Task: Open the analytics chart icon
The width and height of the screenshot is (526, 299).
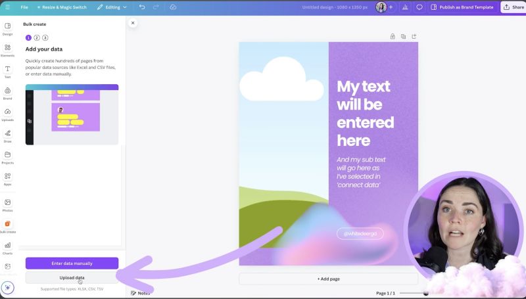Action: [405, 7]
